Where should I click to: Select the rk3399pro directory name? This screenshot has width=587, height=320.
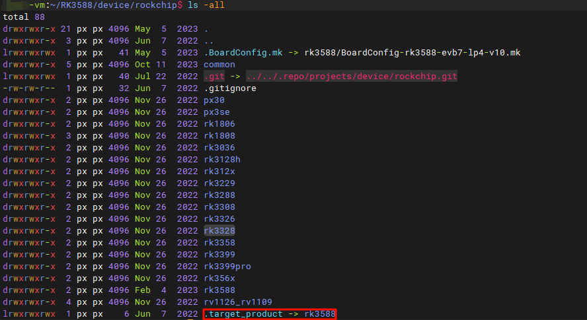[227, 267]
